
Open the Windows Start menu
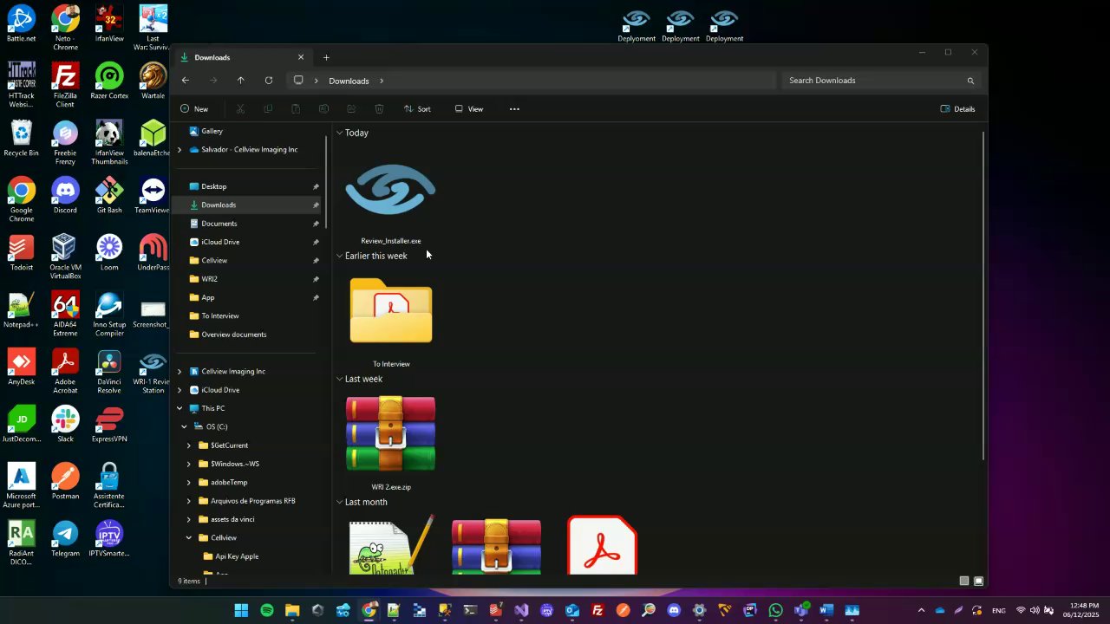pos(241,611)
